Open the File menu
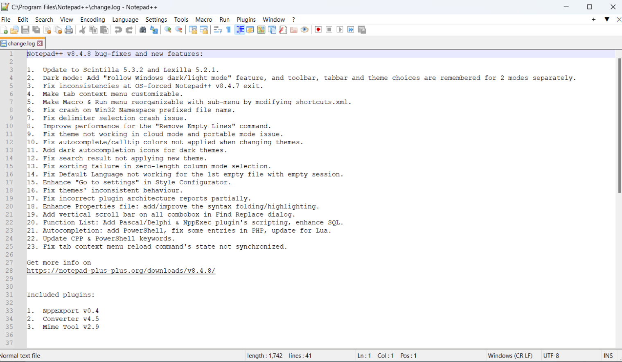This screenshot has height=362, width=622. tap(6, 20)
